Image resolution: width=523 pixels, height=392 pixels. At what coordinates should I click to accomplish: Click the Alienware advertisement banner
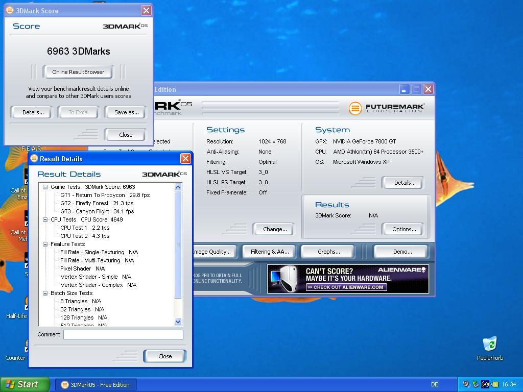point(348,279)
